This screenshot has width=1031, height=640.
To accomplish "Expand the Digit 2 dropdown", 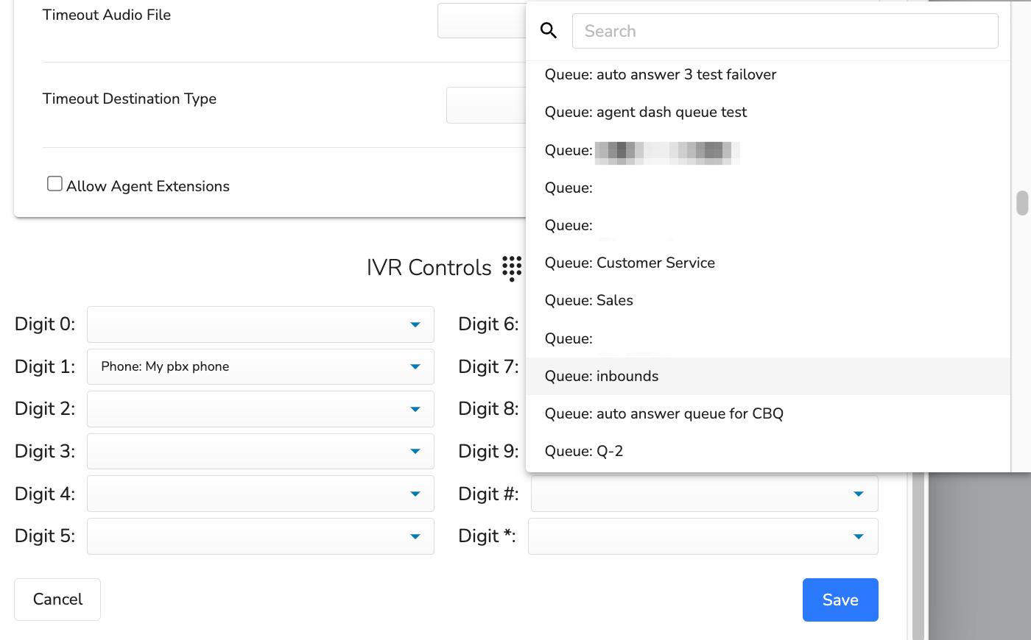I will pos(261,409).
